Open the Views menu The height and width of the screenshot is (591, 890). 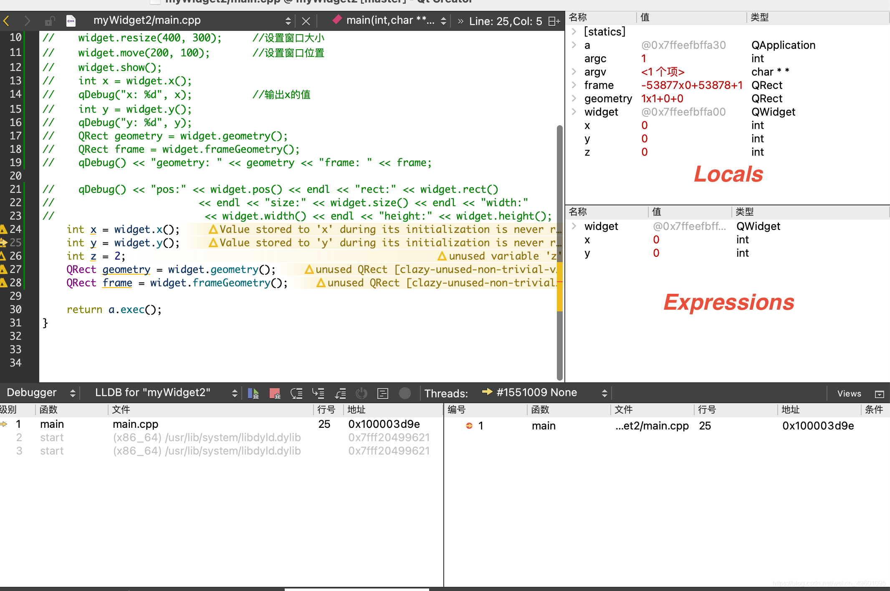[x=849, y=394]
